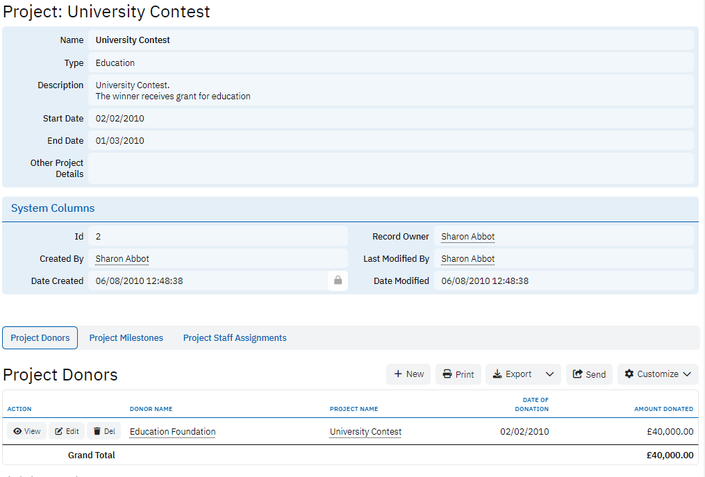Click the Edit button for Education Foundation
This screenshot has height=477, width=705.
click(67, 431)
